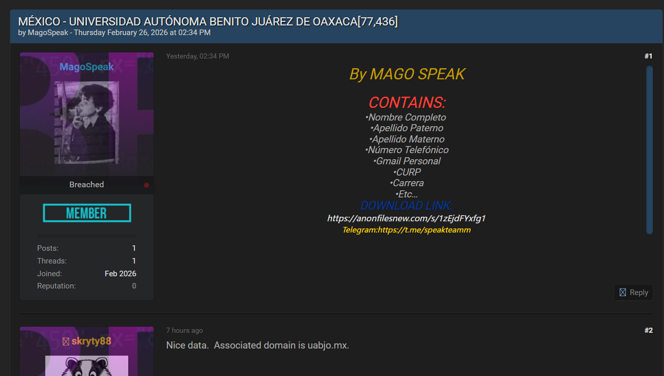Viewport: 664px width, 376px height.
Task: Click the icon before skryty88 username
Action: pos(66,341)
